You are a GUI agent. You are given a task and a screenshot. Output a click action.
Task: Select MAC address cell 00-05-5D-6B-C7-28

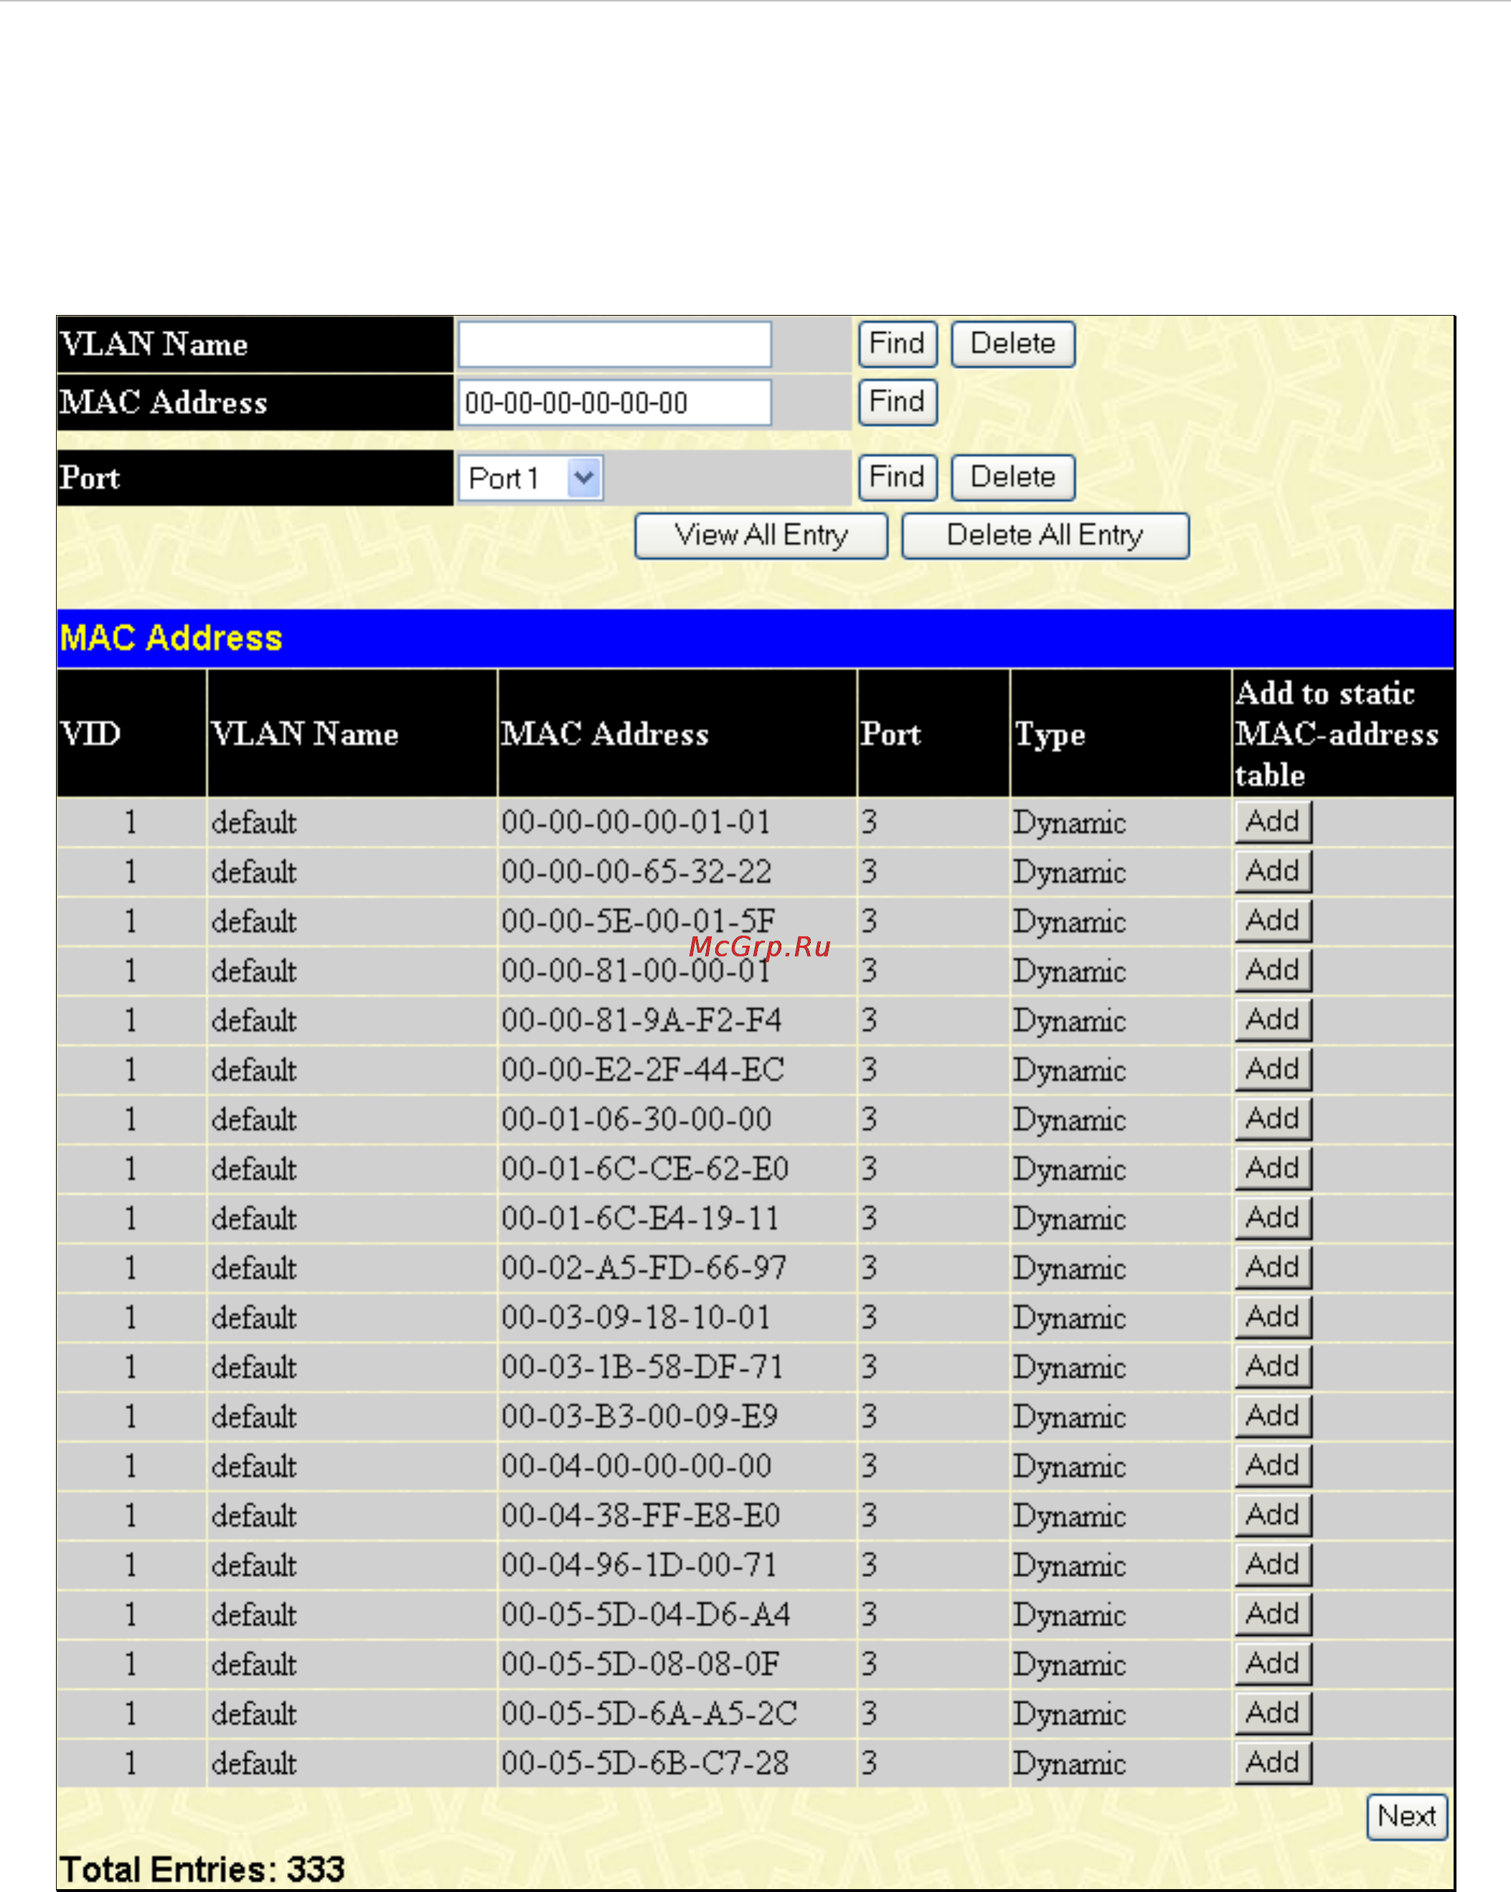pos(676,1764)
